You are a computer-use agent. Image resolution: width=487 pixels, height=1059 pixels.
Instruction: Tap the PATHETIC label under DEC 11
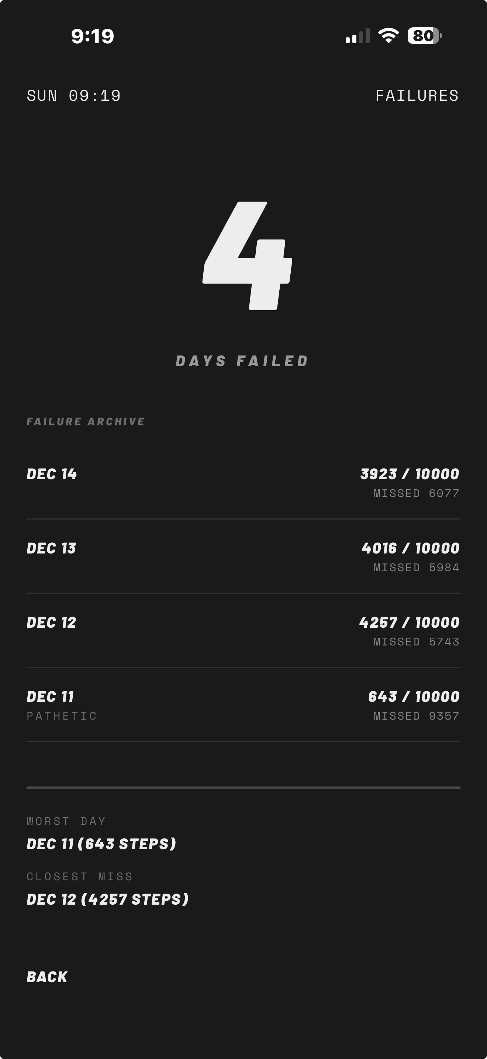tap(62, 716)
